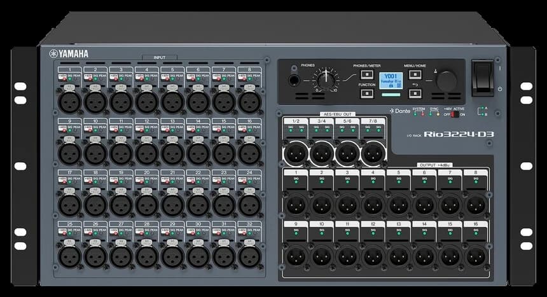Image resolution: width=547 pixels, height=297 pixels.
Task: Click the YAMAHA logo
Action: pos(69,54)
